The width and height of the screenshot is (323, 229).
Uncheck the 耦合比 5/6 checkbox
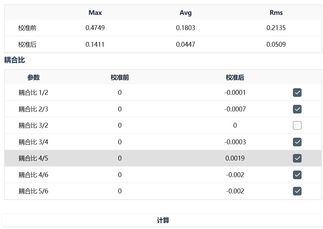[297, 191]
